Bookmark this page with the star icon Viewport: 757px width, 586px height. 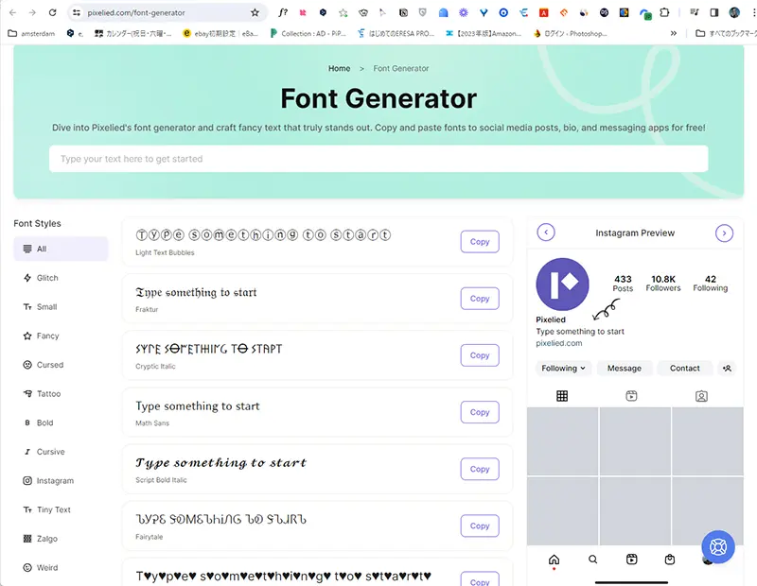(255, 12)
